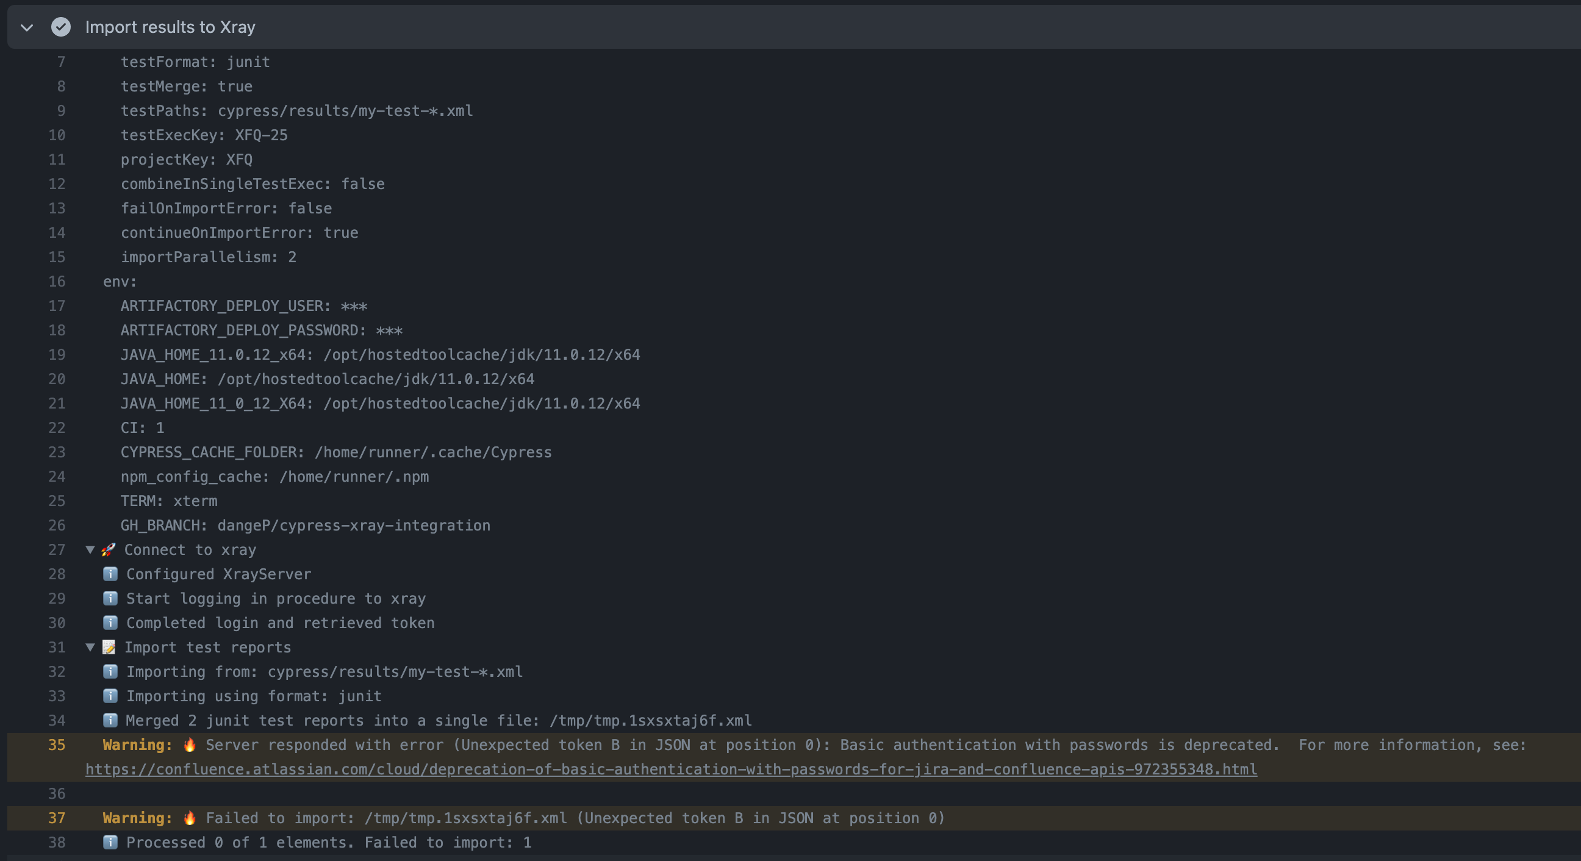Collapse the Import results to Xray step
The width and height of the screenshot is (1581, 861).
(x=26, y=27)
